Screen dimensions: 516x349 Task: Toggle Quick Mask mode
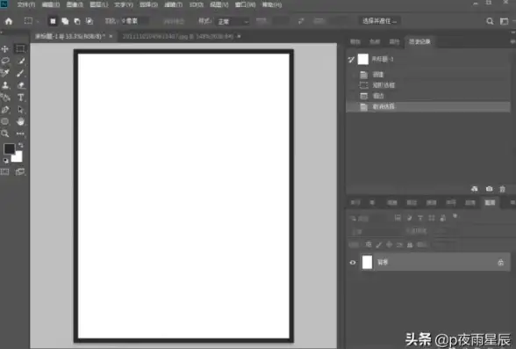[5, 171]
